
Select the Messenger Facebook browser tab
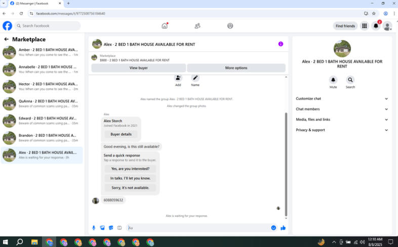coord(35,4)
